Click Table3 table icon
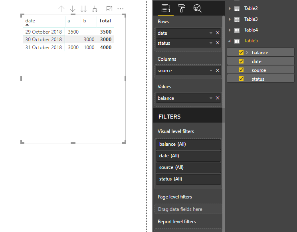Viewport: 297px width, 232px height. coord(237,20)
